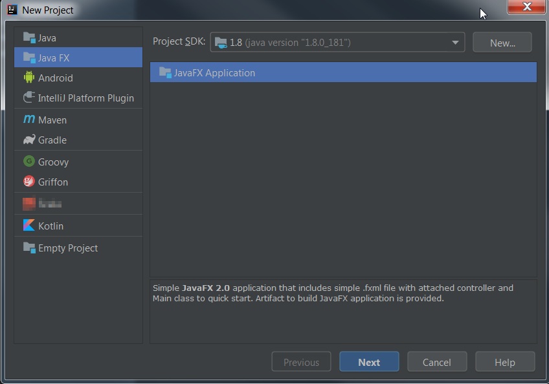The width and height of the screenshot is (549, 384).
Task: Click the IntelliJ Platform Plugin icon
Action: [29, 98]
